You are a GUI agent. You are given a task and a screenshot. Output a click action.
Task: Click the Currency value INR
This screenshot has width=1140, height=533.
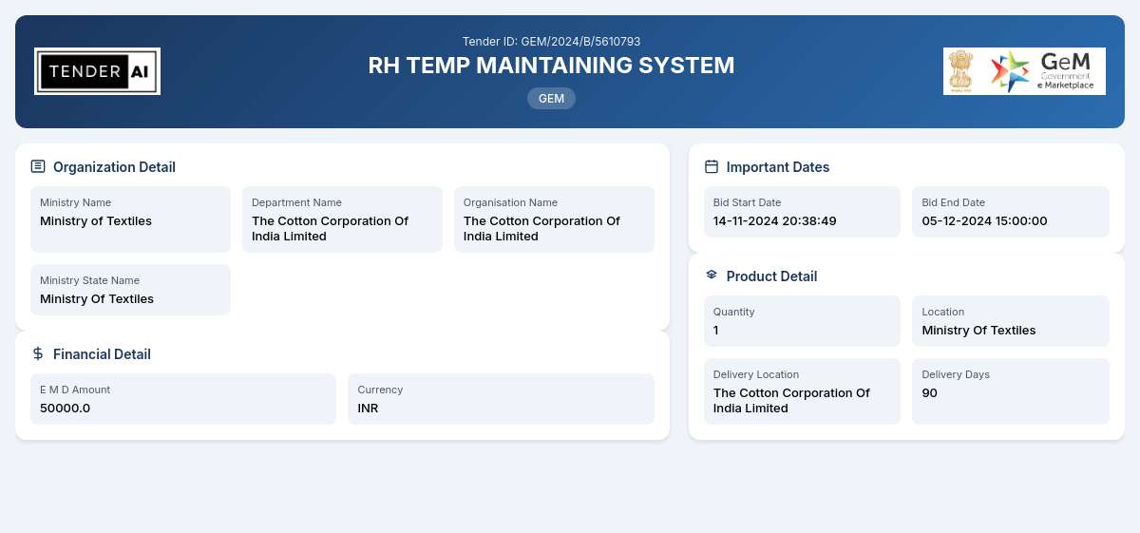pyautogui.click(x=368, y=409)
